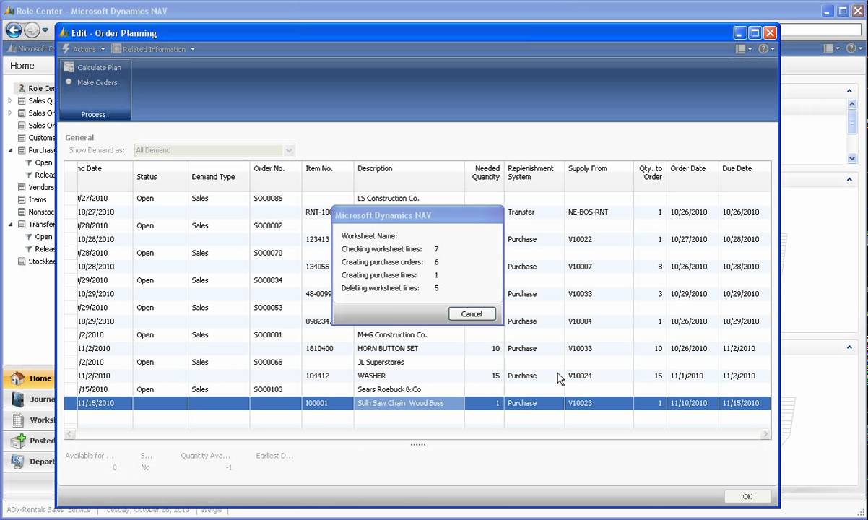Expand the Sales Quotes tree node
This screenshot has width=868, height=520.
10,100
